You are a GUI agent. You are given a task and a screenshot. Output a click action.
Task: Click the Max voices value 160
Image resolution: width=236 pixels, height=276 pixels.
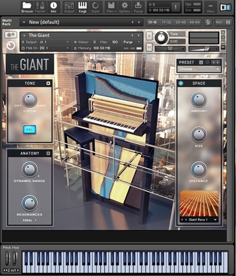tap(115, 42)
